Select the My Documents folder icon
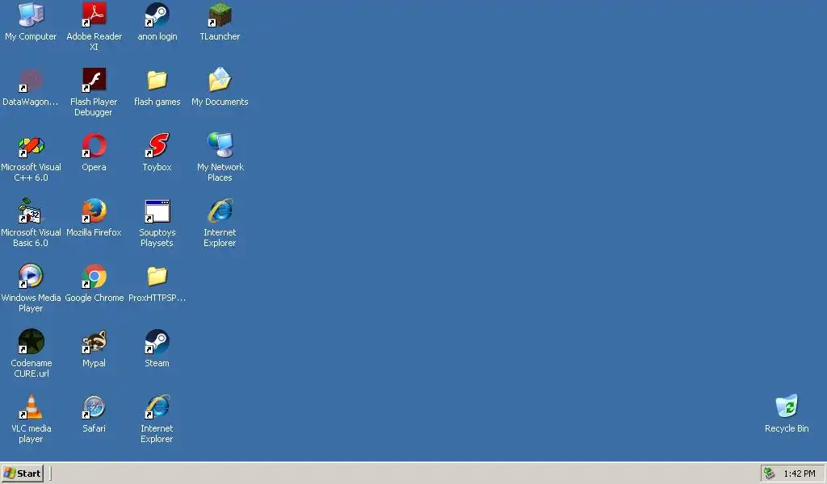 point(220,80)
